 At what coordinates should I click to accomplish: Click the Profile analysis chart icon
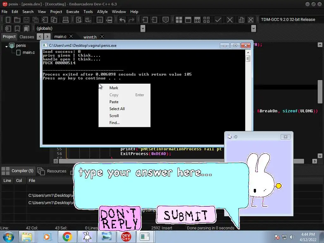tap(241, 20)
